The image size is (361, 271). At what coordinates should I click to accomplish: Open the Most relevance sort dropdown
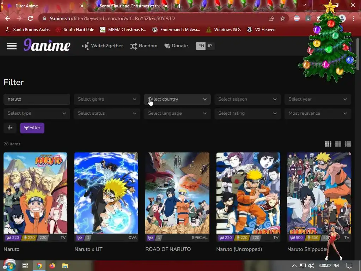tap(318, 113)
